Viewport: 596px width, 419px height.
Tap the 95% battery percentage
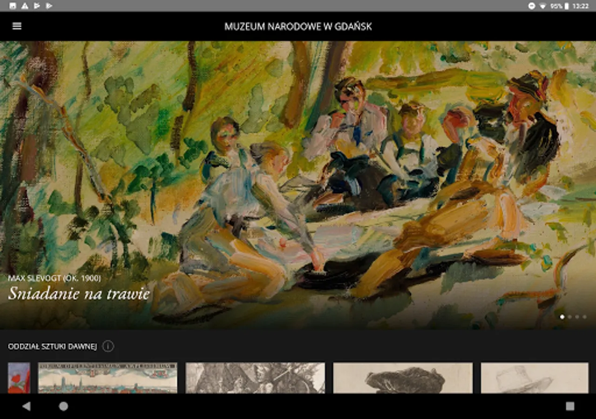556,6
